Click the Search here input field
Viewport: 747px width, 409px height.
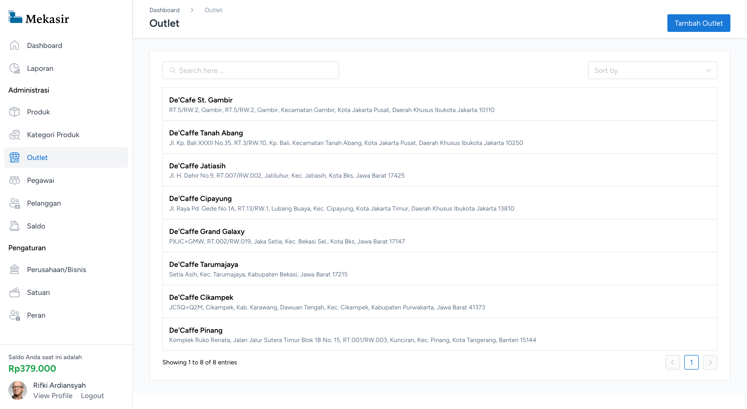coord(251,71)
